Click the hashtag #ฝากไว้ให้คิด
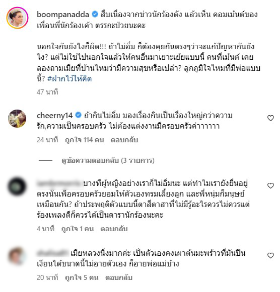 tap(70, 79)
